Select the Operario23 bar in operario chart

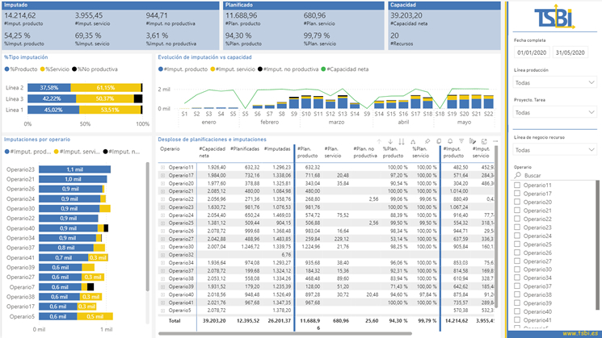coord(74,169)
